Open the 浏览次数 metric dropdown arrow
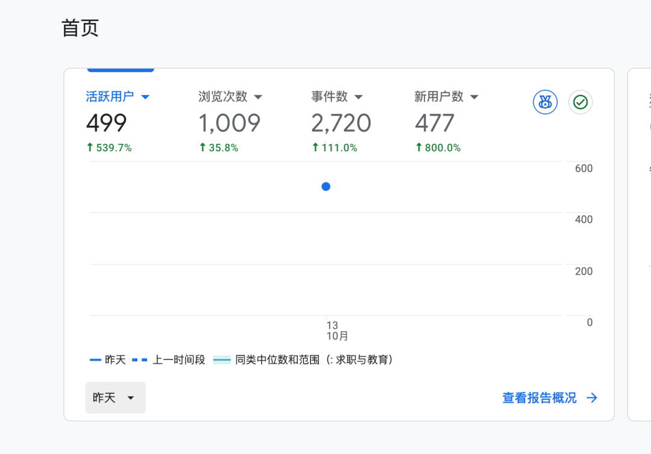Image resolution: width=651 pixels, height=454 pixels. [258, 97]
